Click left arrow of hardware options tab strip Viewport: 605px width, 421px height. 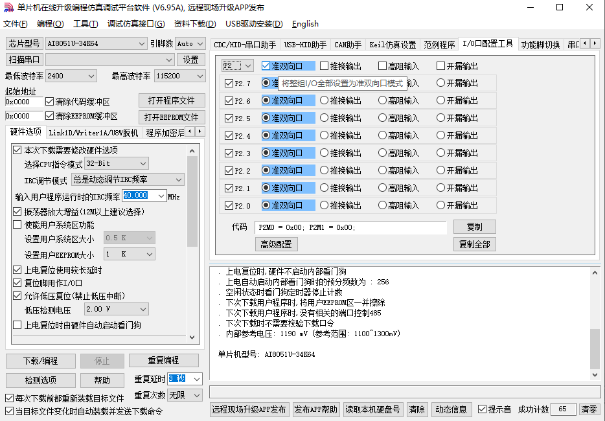click(x=190, y=131)
